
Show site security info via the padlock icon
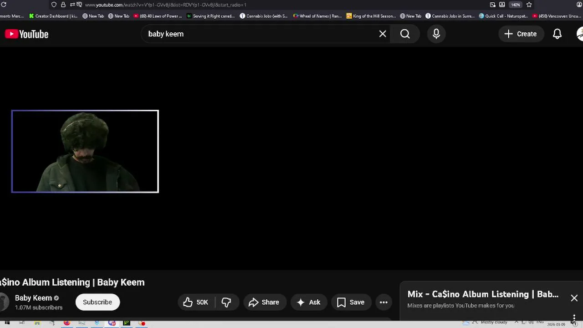pyautogui.click(x=63, y=5)
